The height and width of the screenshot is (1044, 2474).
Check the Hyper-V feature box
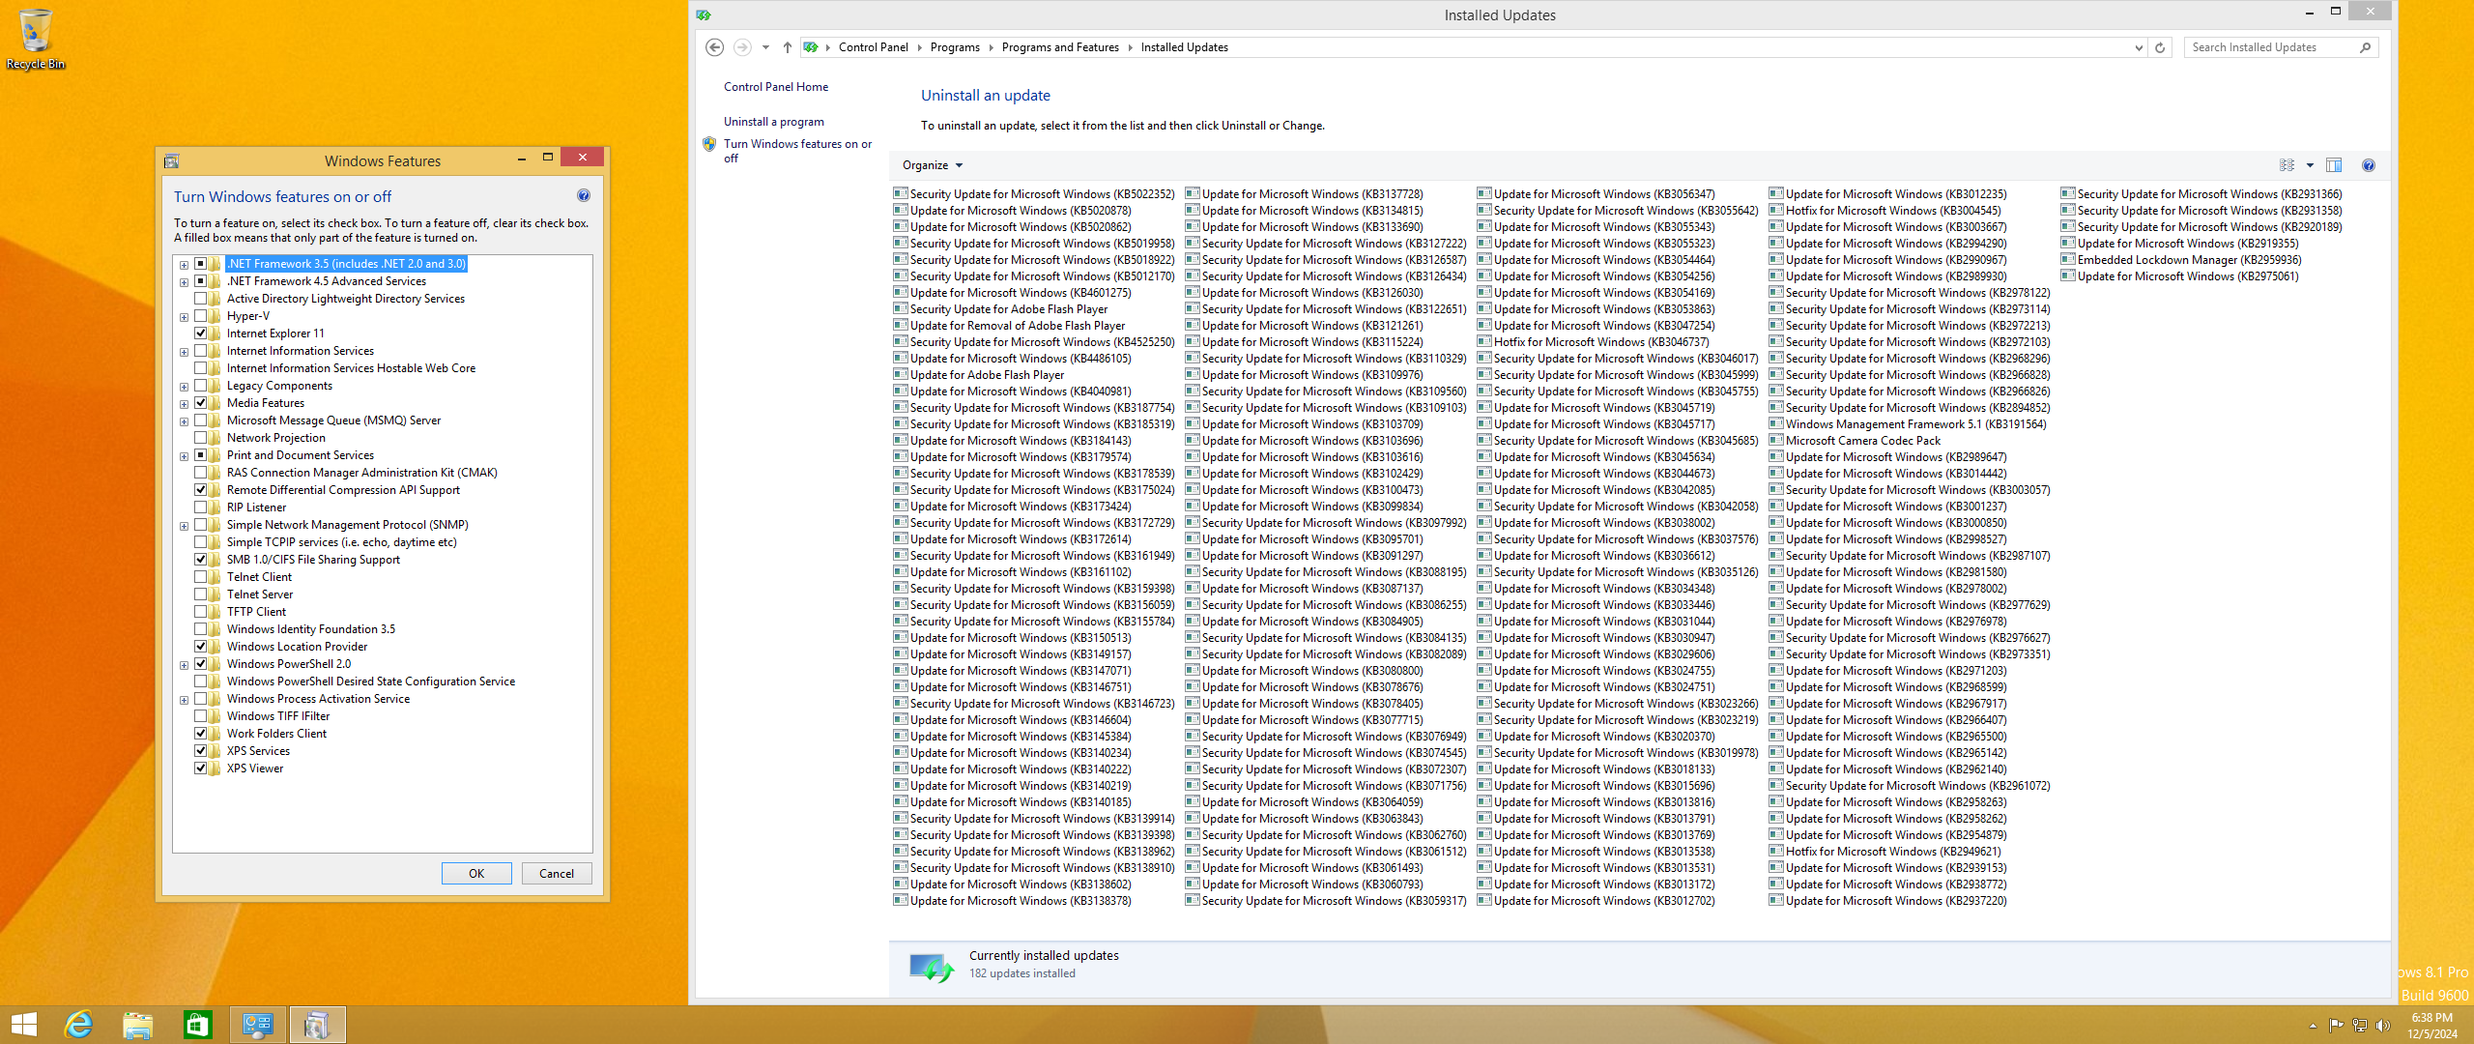201,316
